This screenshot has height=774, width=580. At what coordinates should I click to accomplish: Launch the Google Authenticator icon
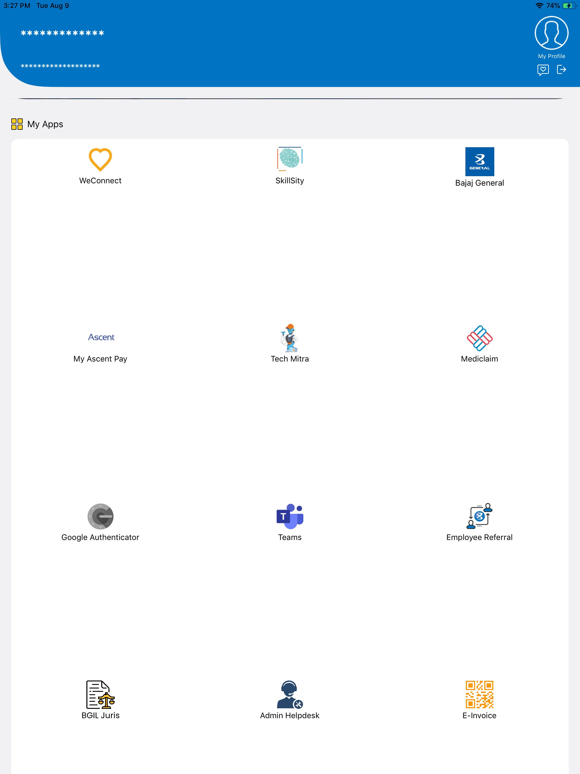point(101,516)
